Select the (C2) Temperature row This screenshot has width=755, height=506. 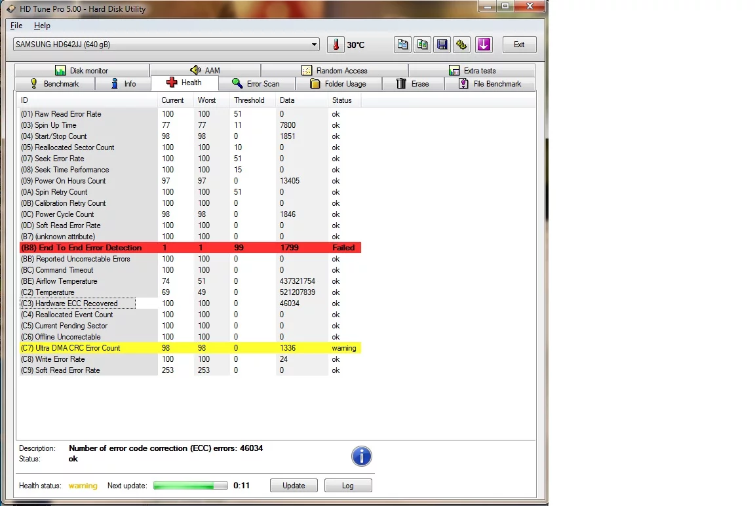[190, 292]
